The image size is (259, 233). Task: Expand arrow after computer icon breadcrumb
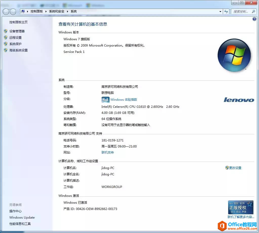tap(27, 11)
